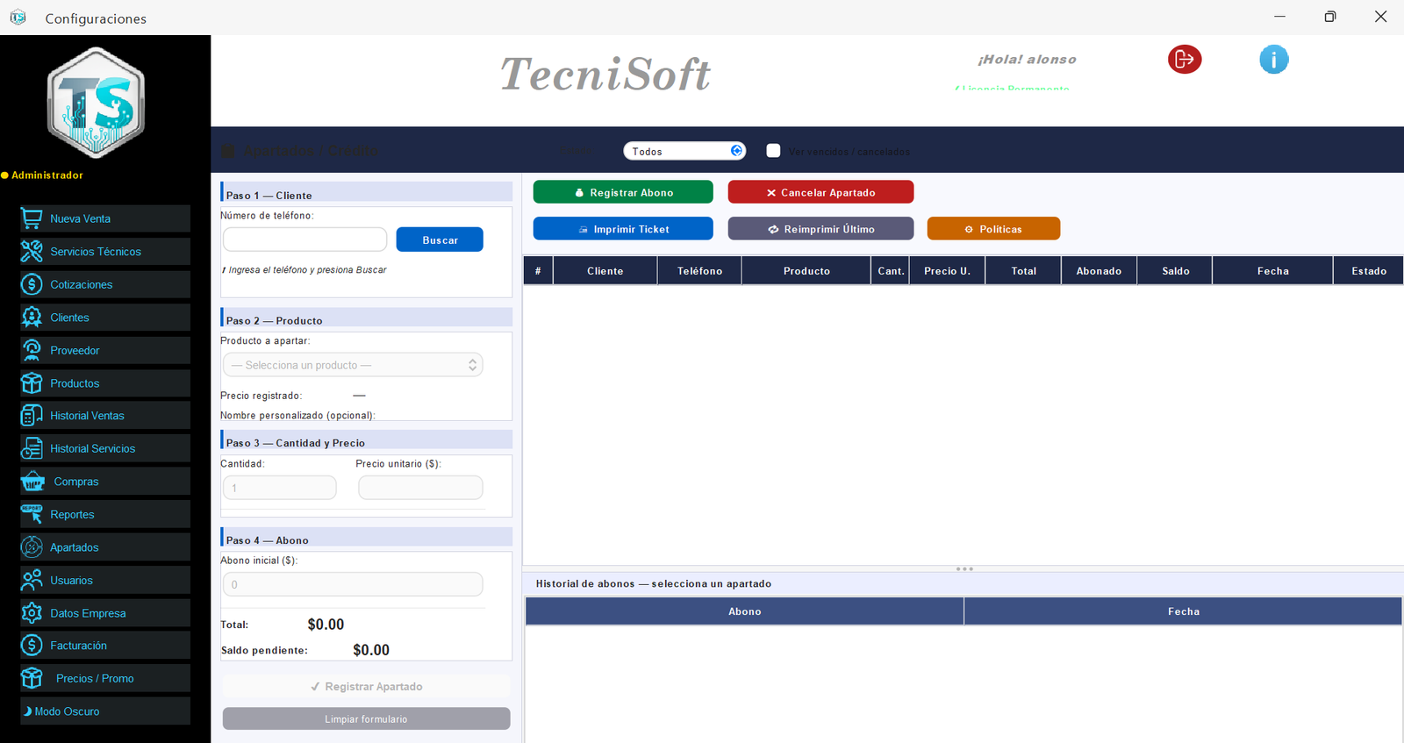Open Servicios Técnicos using the tools icon
The height and width of the screenshot is (743, 1404).
32,252
